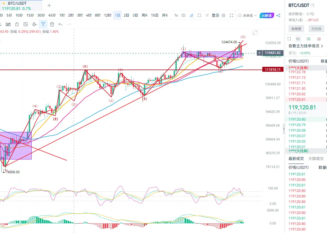Open the 大额成交 tab
Image resolution: width=327 pixels, height=233 pixels.
(x=316, y=159)
